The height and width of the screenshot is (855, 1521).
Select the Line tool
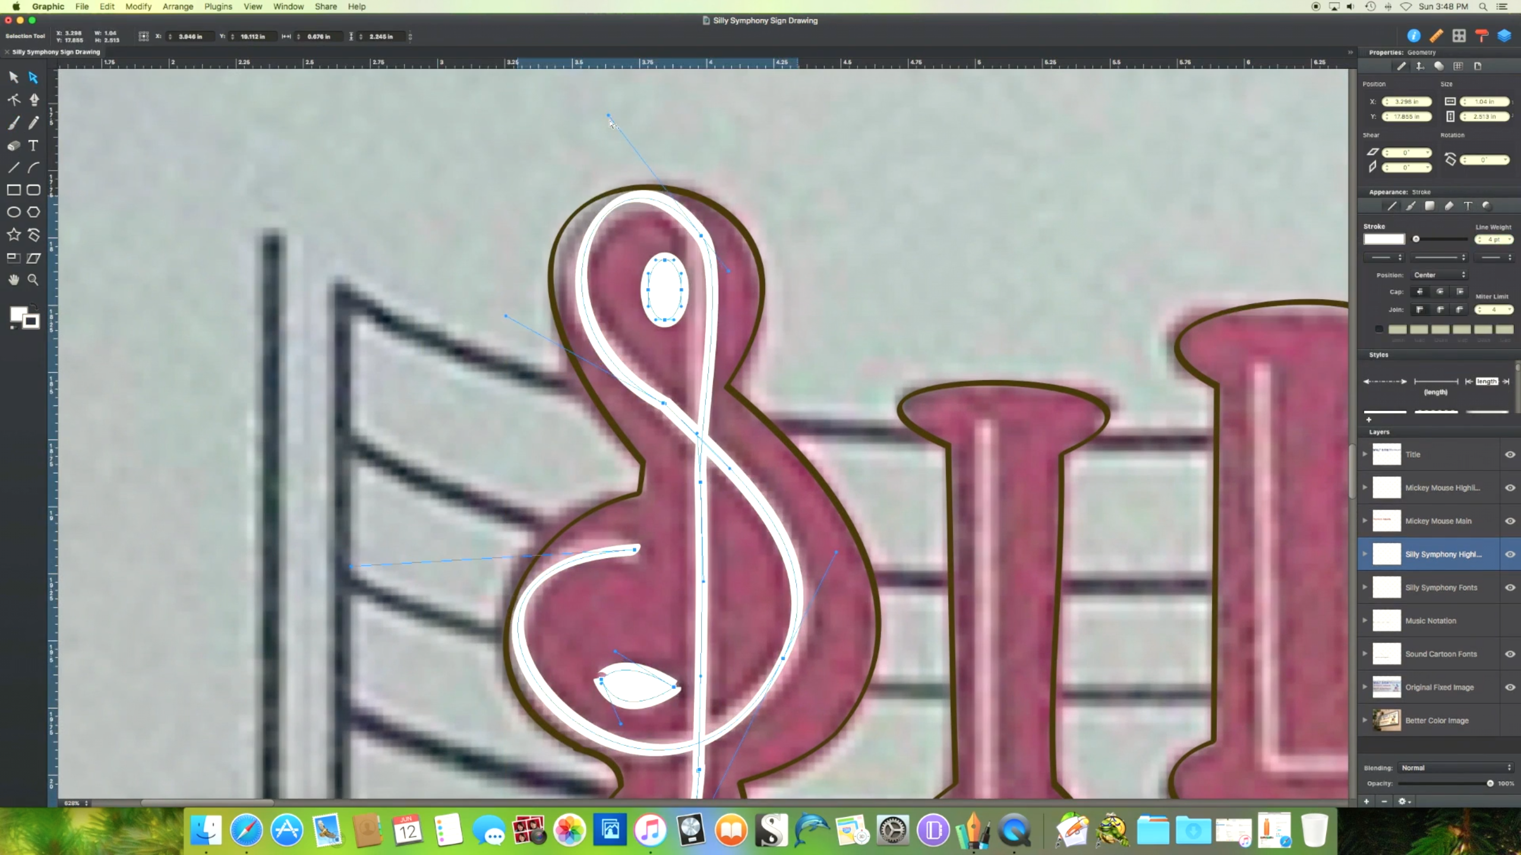[14, 167]
